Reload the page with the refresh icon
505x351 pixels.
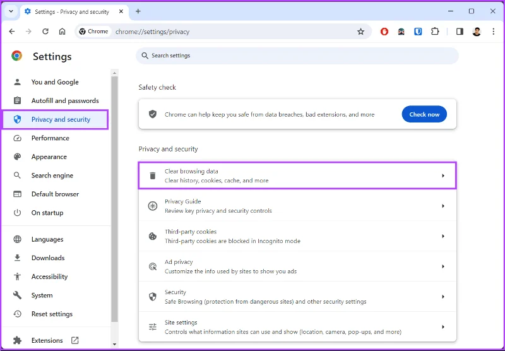[45, 31]
